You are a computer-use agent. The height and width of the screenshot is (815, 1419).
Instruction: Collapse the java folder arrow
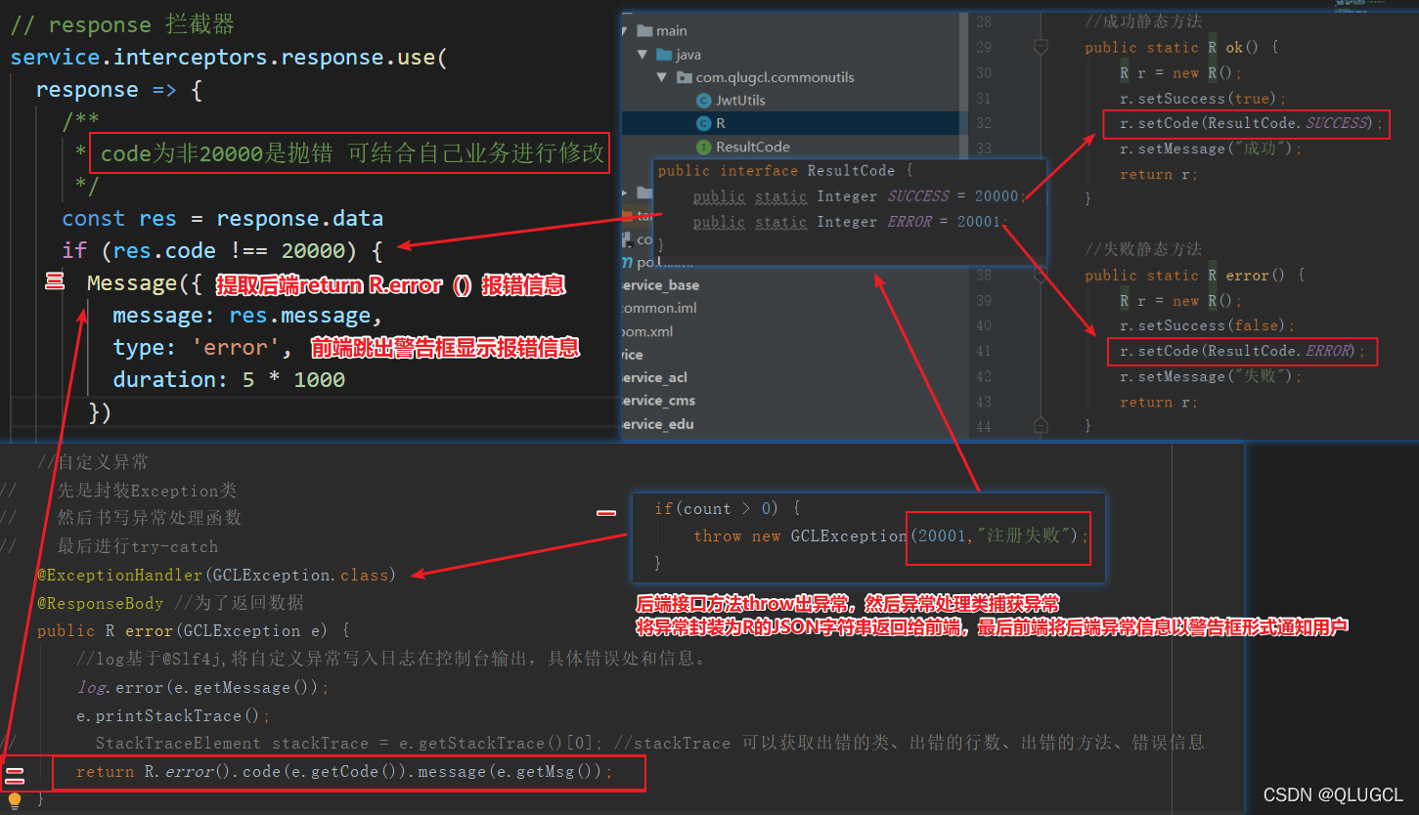tap(643, 55)
